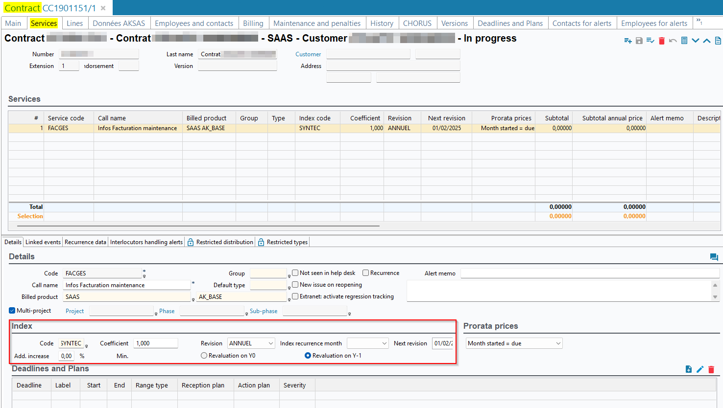Expand the Index recurrence month dropdown
Screen dimensions: 723x408
point(367,343)
